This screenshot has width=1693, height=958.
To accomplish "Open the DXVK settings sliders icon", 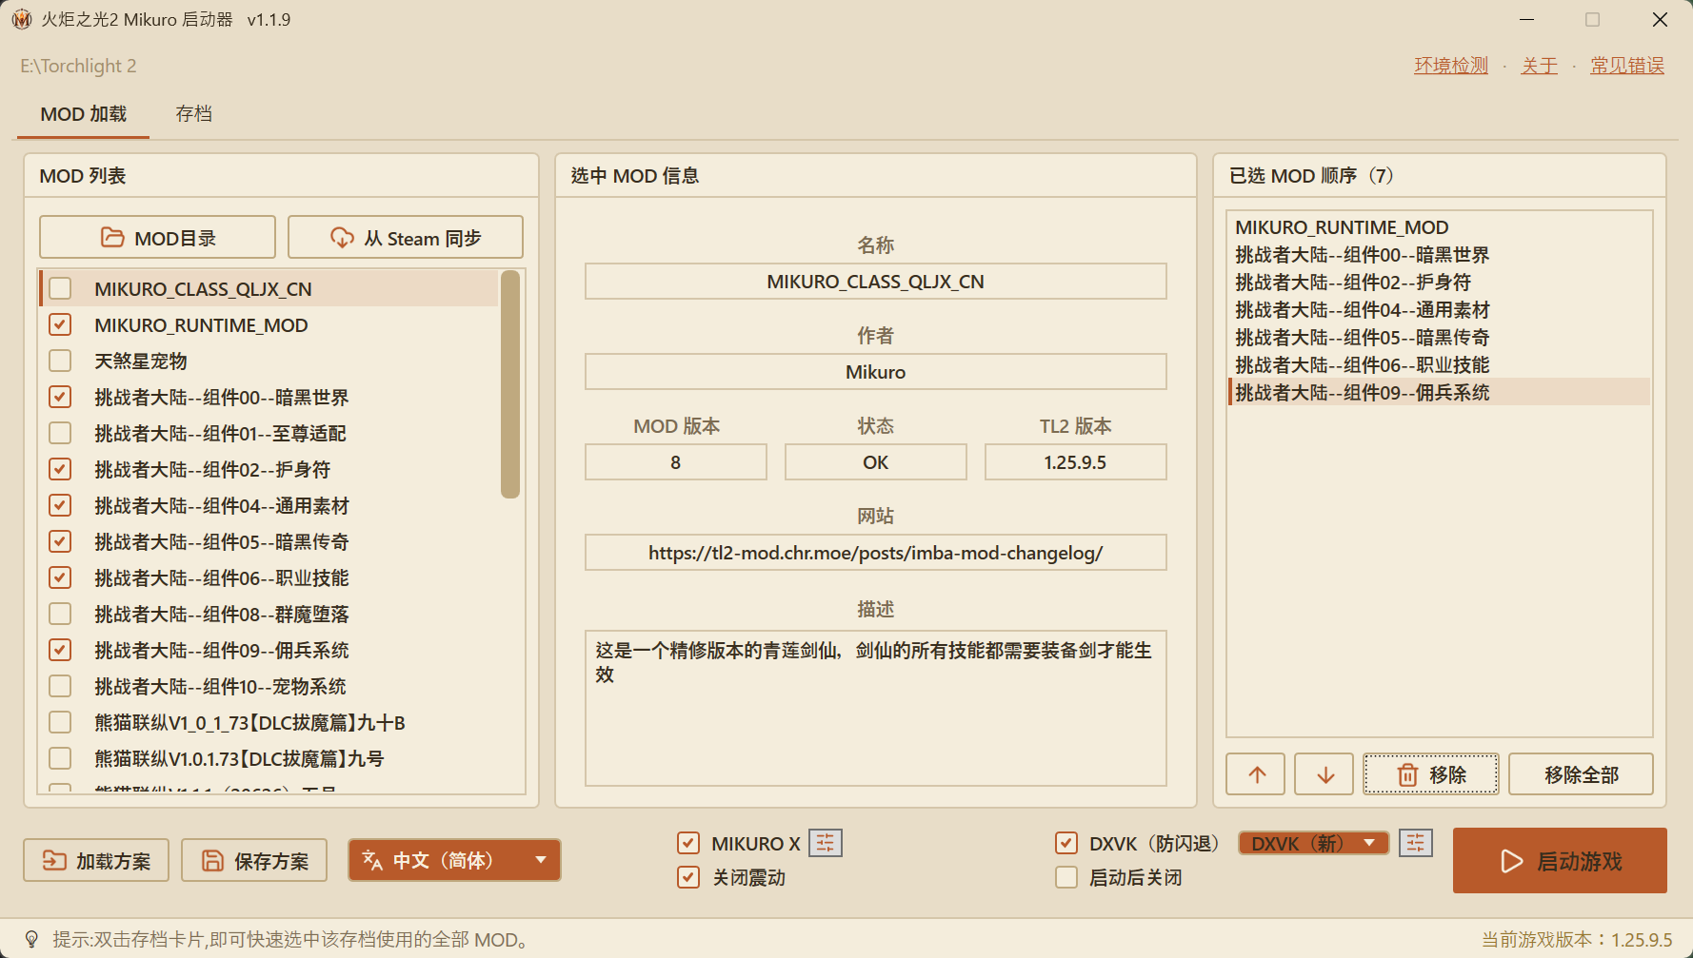I will point(1416,843).
